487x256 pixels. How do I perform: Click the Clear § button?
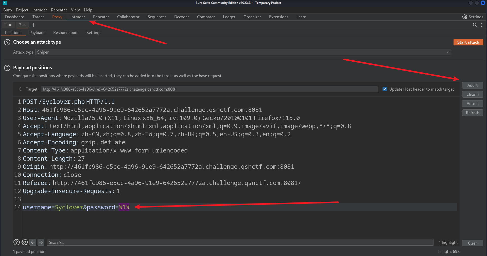coord(473,94)
